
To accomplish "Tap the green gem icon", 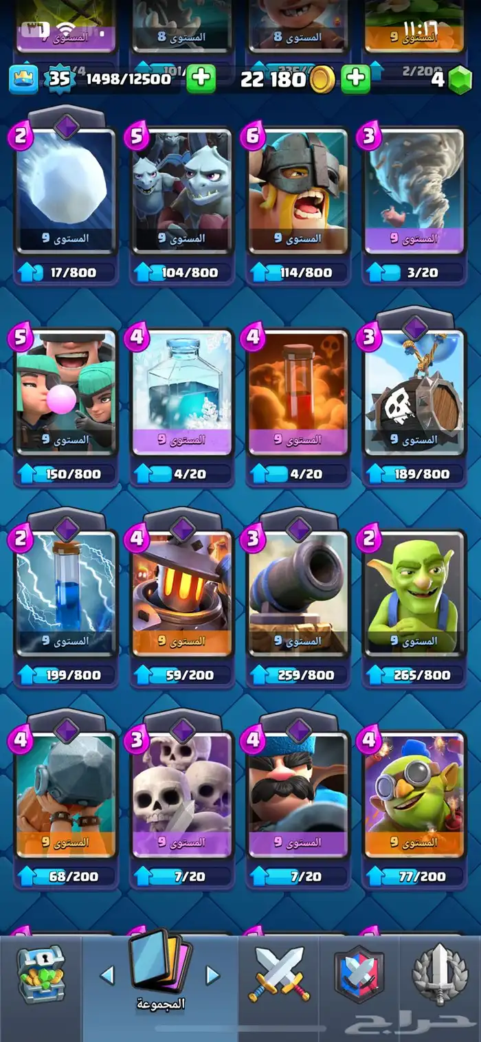I will click(x=460, y=80).
